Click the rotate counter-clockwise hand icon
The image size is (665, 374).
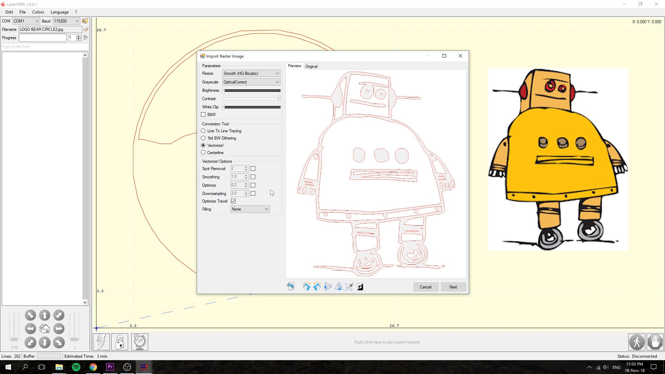coord(317,287)
